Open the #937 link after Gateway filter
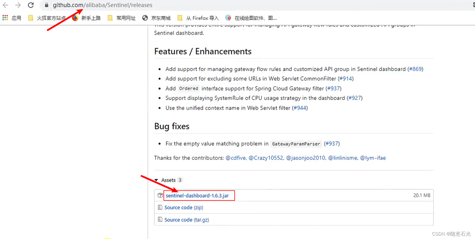475x239 pixels. 334,88
